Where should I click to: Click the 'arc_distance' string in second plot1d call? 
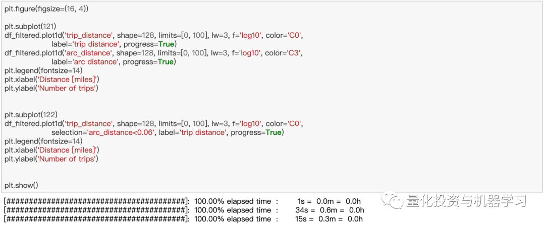pos(89,53)
